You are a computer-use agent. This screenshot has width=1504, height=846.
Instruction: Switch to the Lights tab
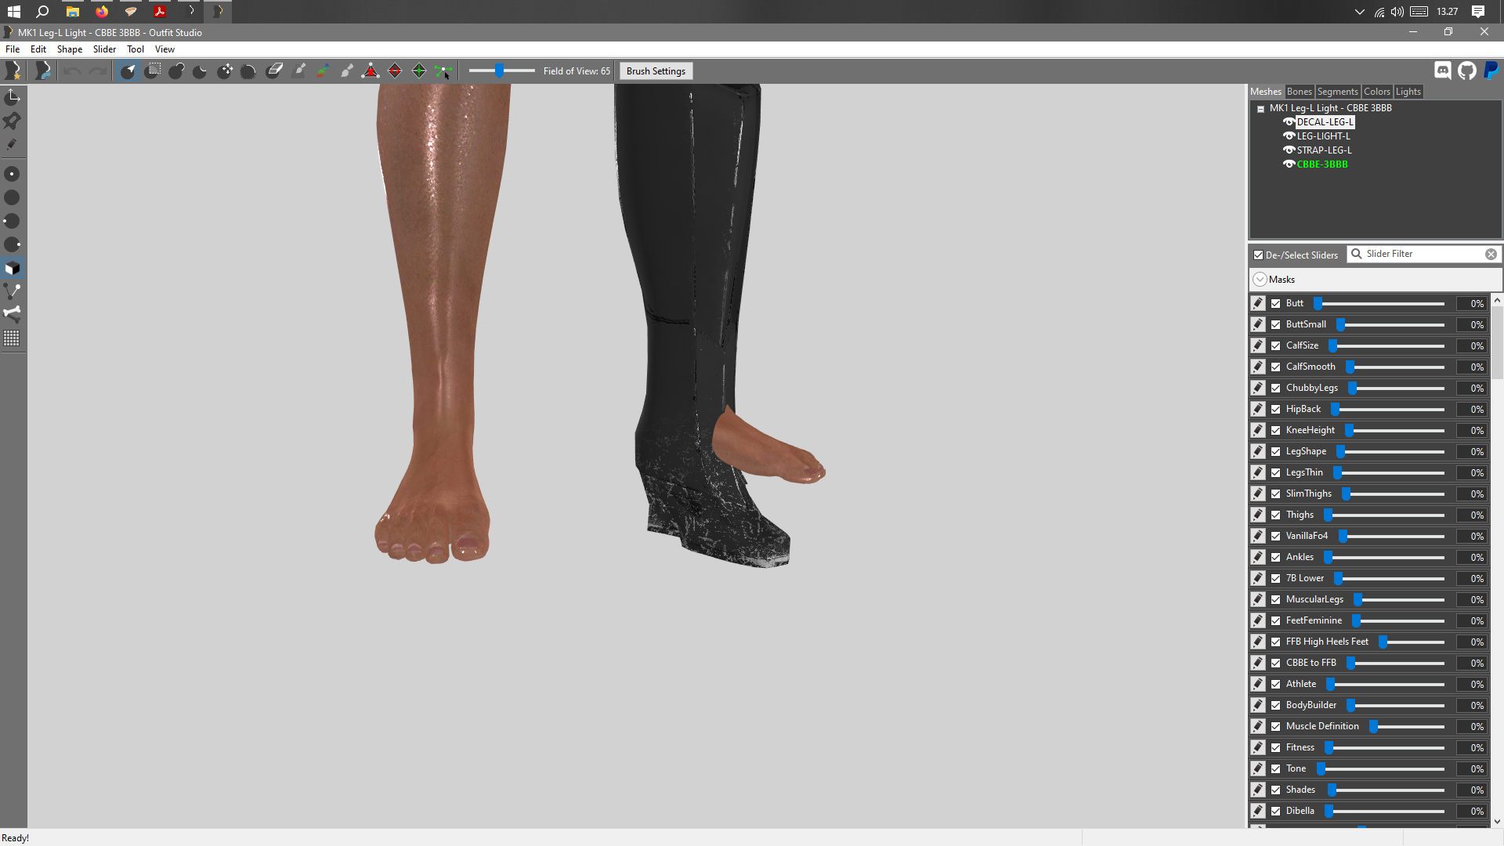[1408, 92]
